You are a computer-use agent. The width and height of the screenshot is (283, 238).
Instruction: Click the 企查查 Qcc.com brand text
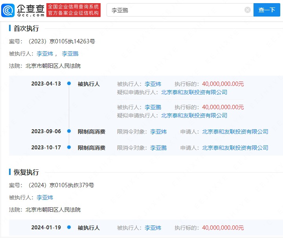click(31, 11)
